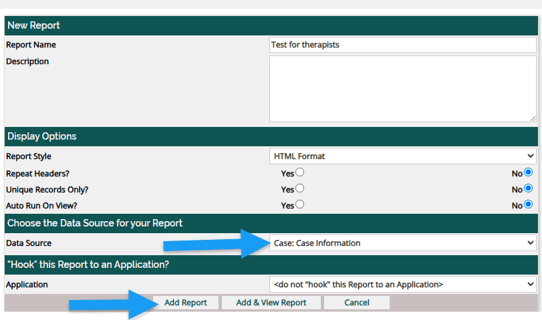The width and height of the screenshot is (542, 320).
Task: Click the New Report section header
Action: click(x=33, y=25)
